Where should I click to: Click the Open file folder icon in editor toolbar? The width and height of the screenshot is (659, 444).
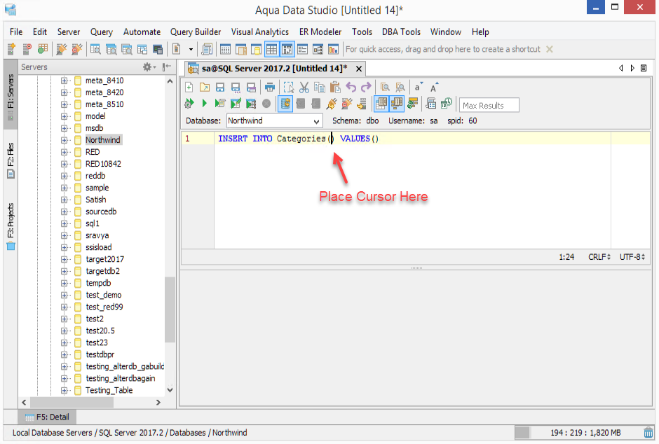[x=204, y=88]
